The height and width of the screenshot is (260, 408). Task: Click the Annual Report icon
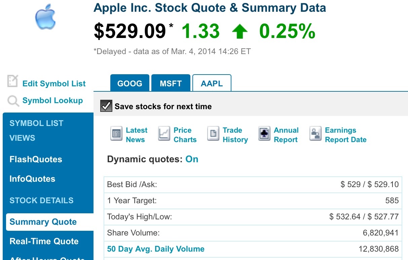[264, 134]
